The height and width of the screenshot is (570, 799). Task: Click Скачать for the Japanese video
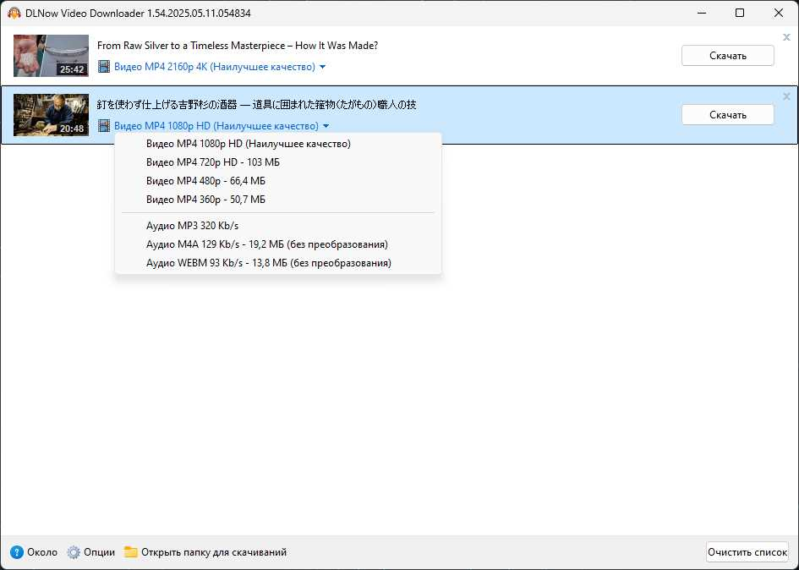728,115
